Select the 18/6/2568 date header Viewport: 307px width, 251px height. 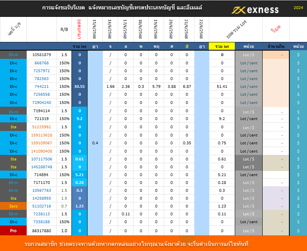[x=141, y=29]
